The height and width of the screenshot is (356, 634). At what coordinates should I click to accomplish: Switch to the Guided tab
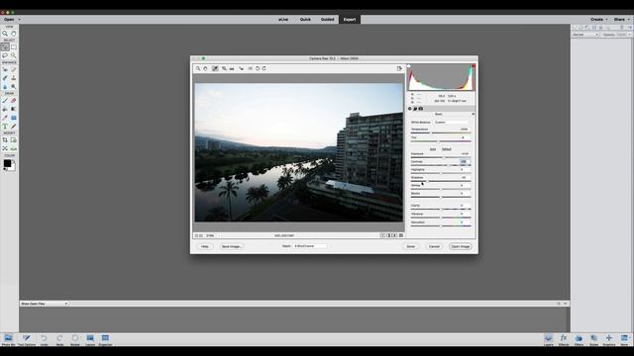tap(328, 20)
